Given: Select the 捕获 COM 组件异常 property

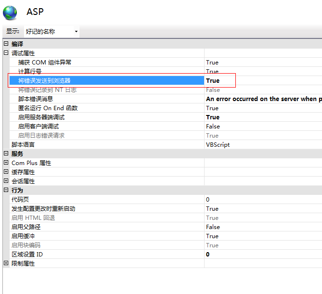Looking at the screenshot, I should coord(45,63).
